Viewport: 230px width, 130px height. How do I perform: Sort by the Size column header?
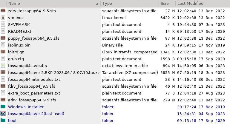click(x=167, y=4)
